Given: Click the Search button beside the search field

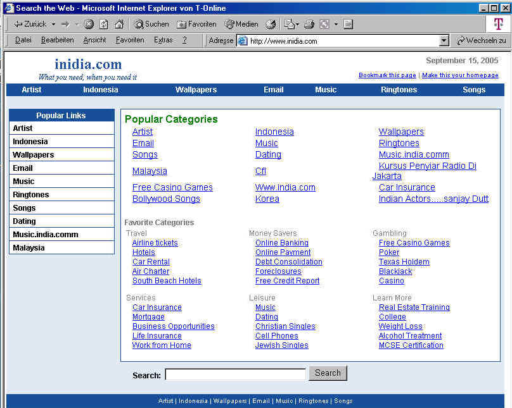Looking at the screenshot, I should pos(328,373).
